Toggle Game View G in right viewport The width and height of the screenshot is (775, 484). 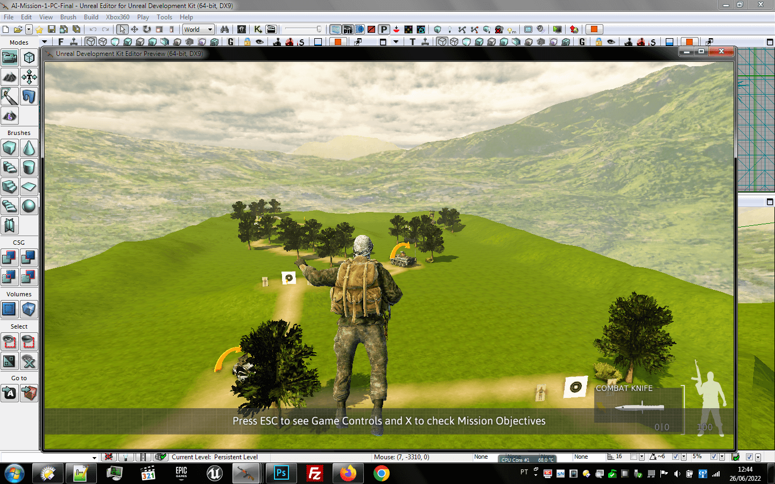point(582,42)
